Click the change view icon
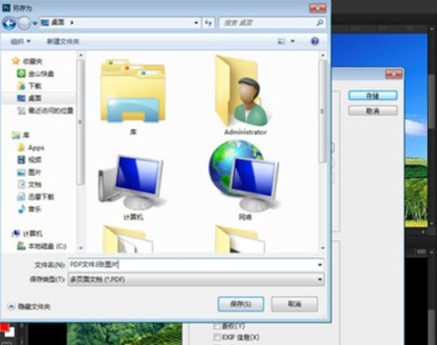The image size is (437, 345). (x=281, y=41)
